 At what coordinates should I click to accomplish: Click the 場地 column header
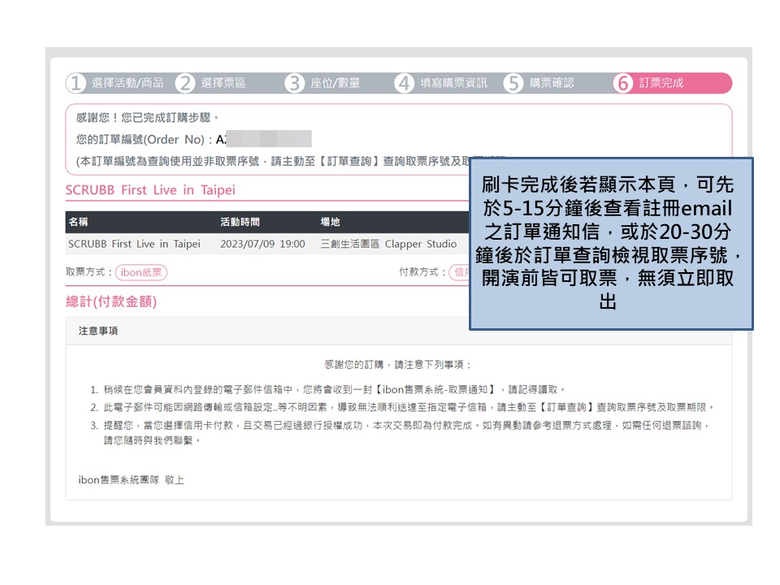point(331,222)
